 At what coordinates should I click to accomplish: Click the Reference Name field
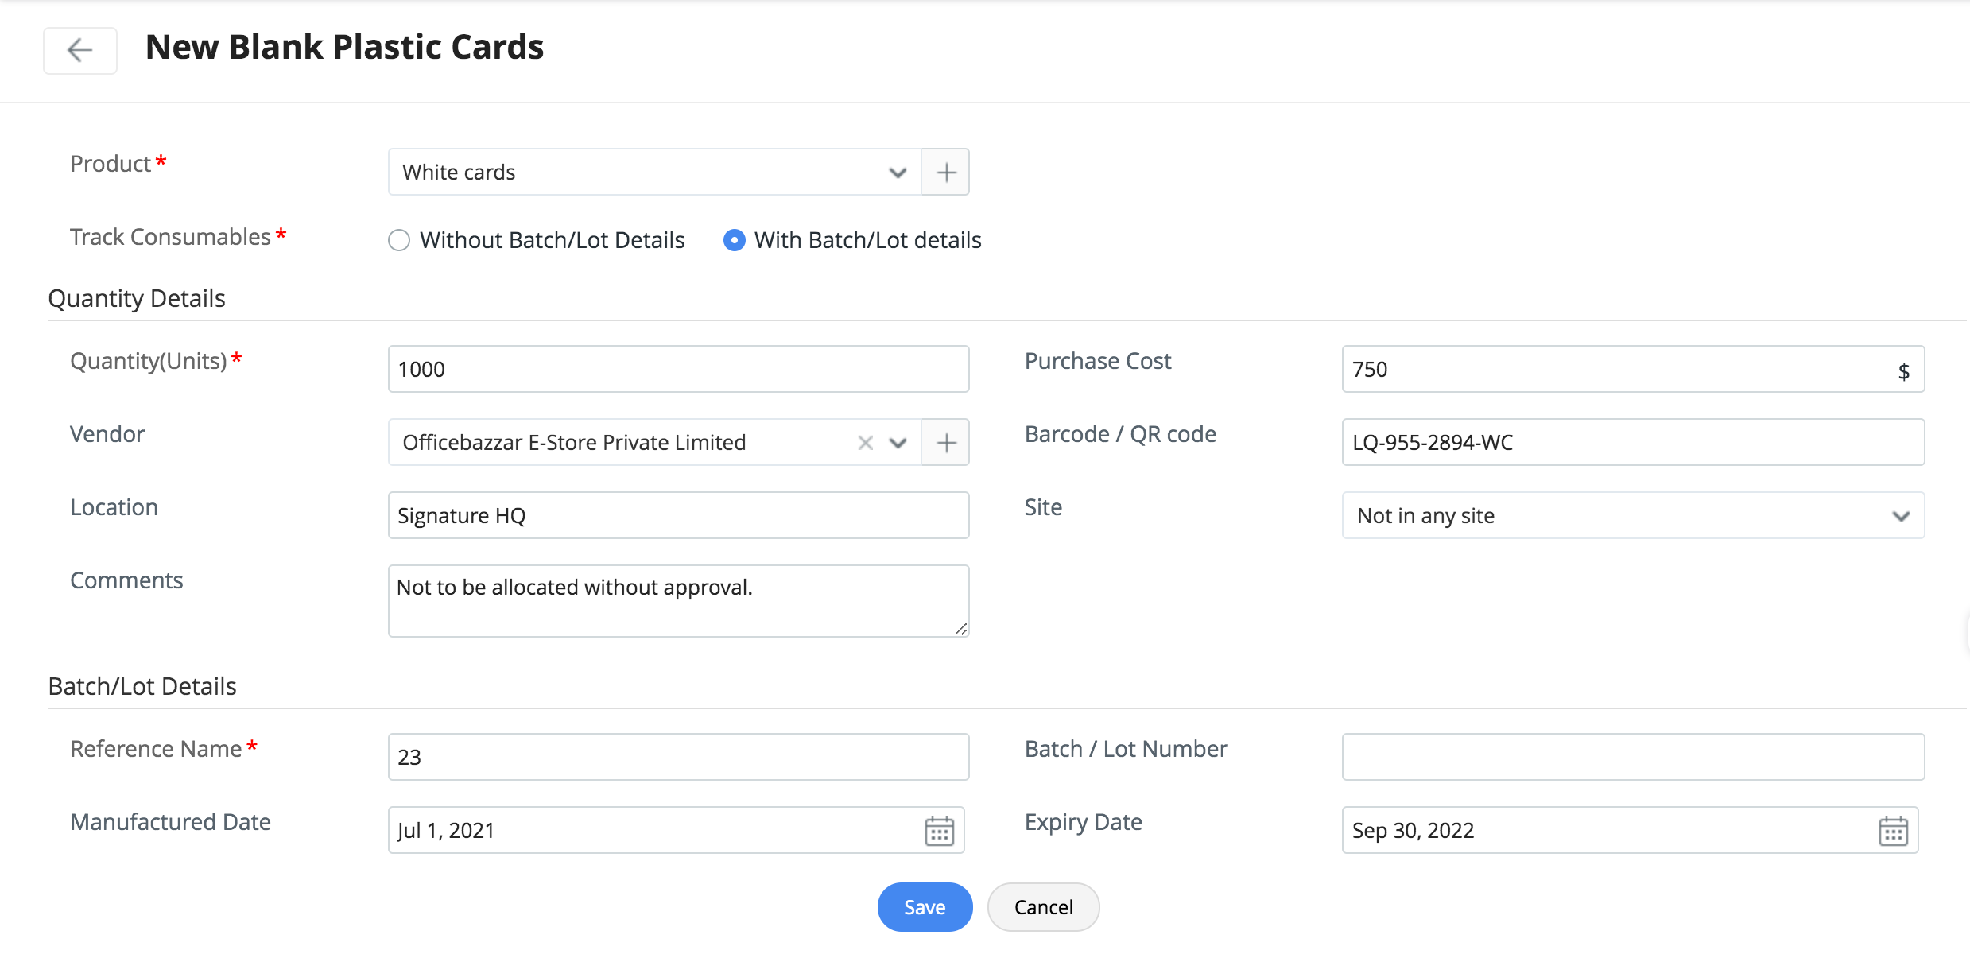click(x=677, y=757)
